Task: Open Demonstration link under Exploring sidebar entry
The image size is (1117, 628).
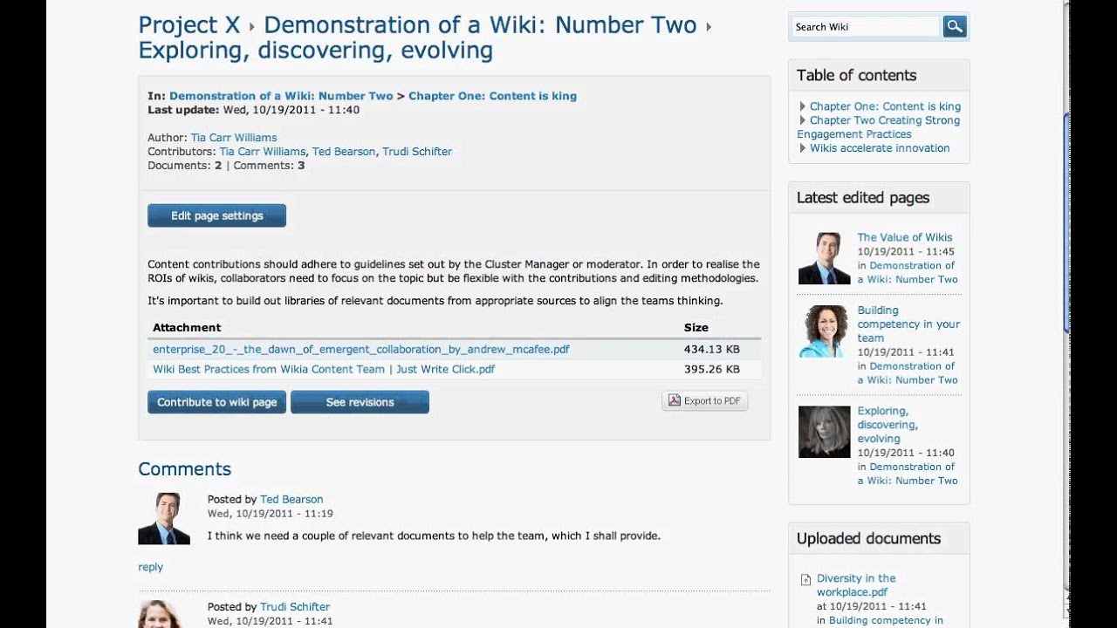Action: coord(908,474)
